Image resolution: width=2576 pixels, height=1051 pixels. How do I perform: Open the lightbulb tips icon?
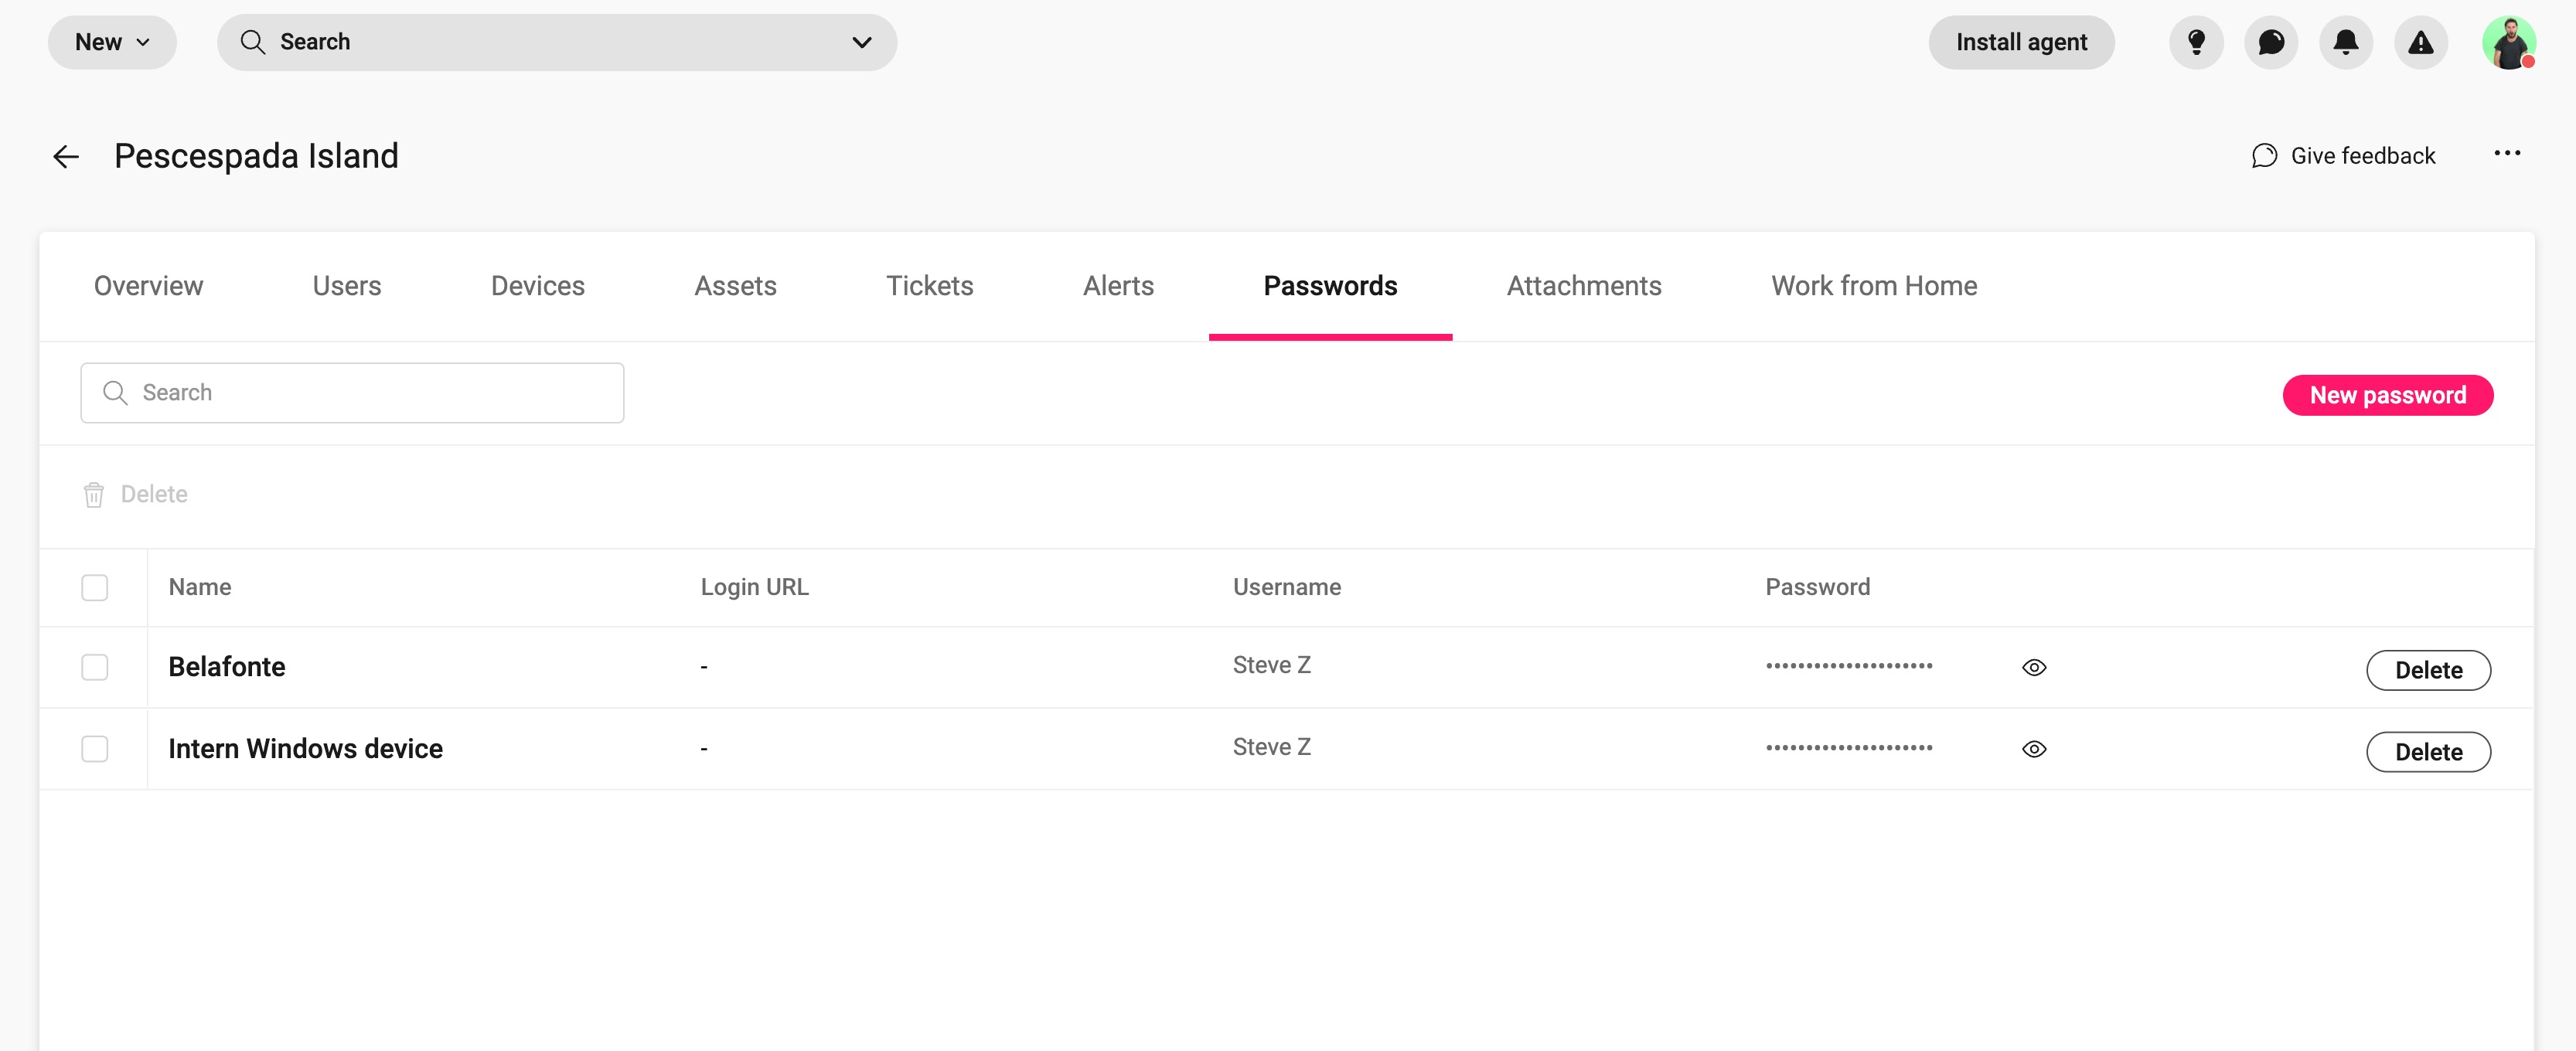click(x=2196, y=42)
